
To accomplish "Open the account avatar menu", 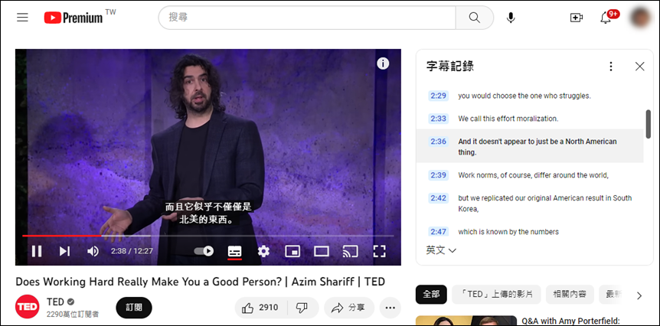I will (x=641, y=18).
